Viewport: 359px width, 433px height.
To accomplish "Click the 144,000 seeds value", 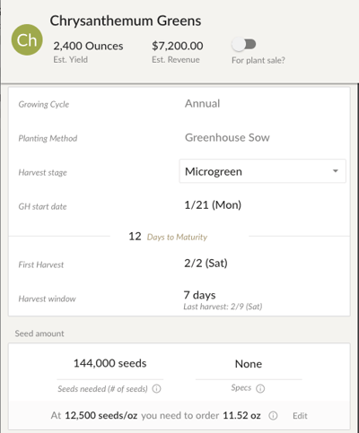I will click(x=110, y=363).
